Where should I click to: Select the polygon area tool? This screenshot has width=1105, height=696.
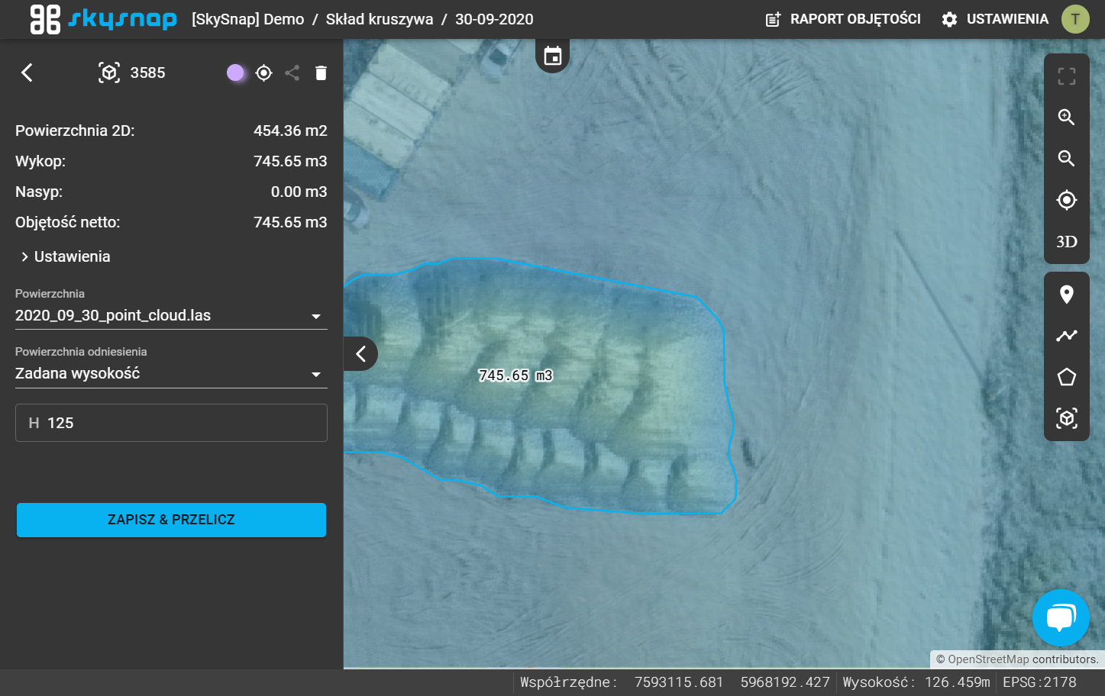pyautogui.click(x=1067, y=377)
